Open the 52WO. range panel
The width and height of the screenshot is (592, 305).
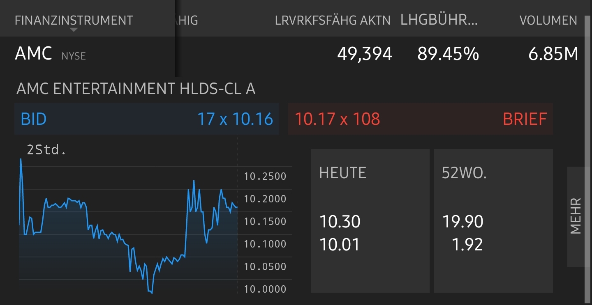(x=493, y=221)
